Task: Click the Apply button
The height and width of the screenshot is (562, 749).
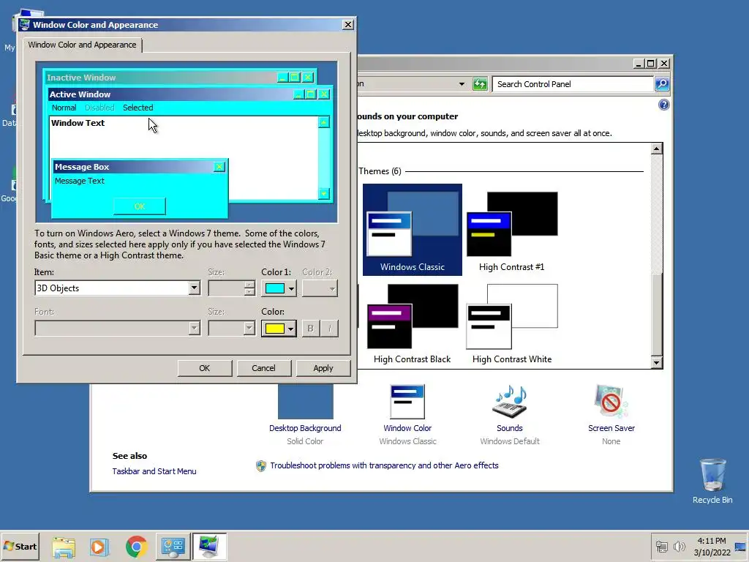Action: pos(323,368)
